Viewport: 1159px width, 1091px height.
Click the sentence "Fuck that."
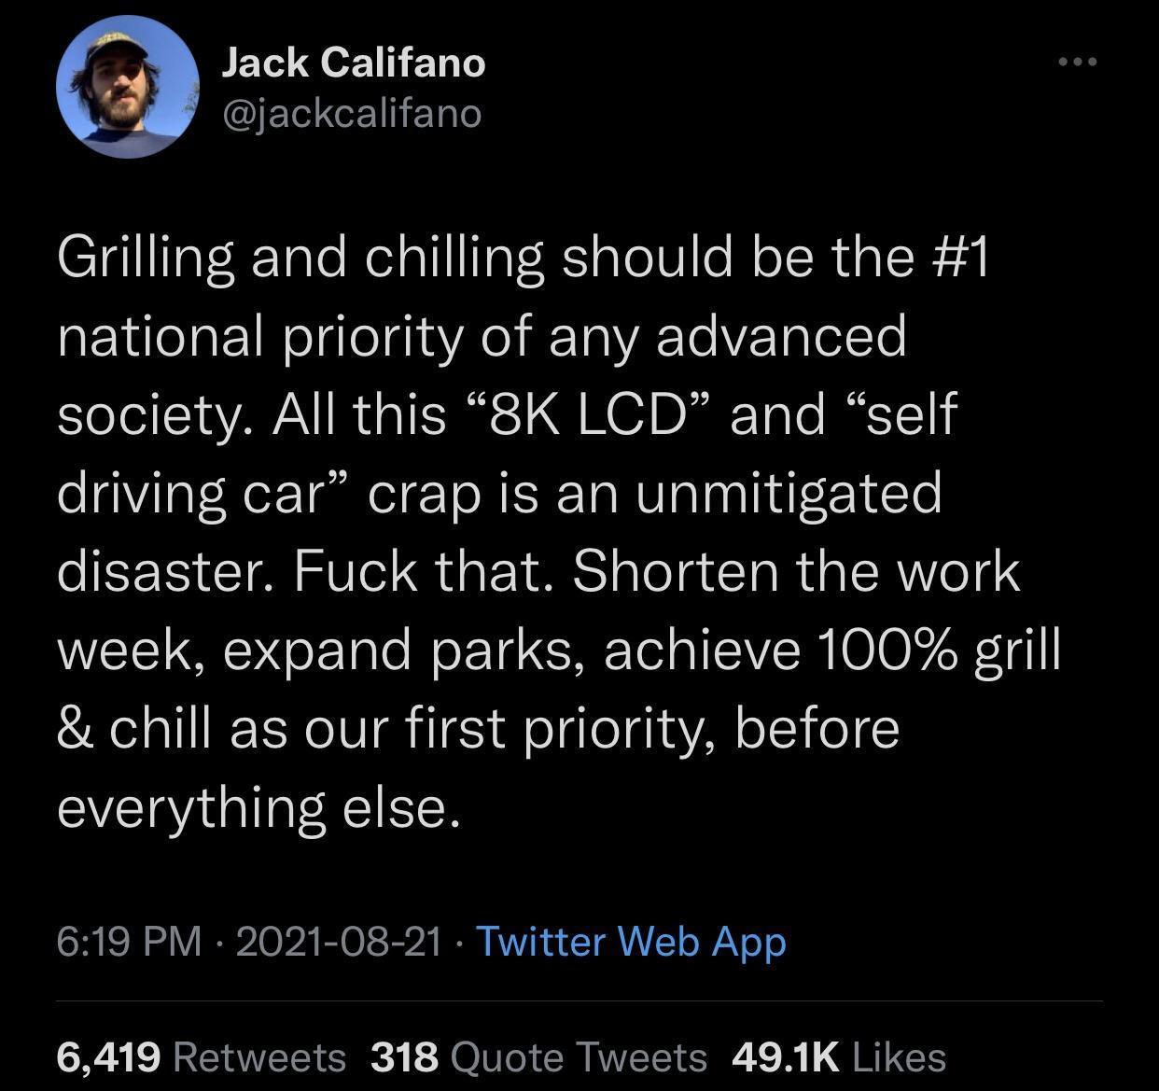tap(418, 571)
